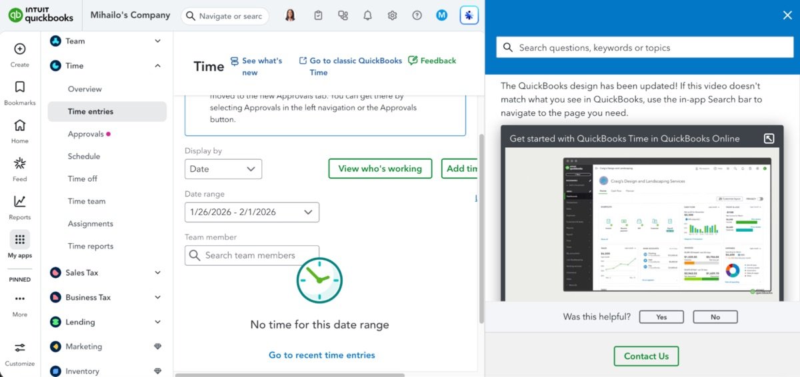Screen dimensions: 800x377
Task: Click the Sales Tax app icon
Action: point(56,272)
